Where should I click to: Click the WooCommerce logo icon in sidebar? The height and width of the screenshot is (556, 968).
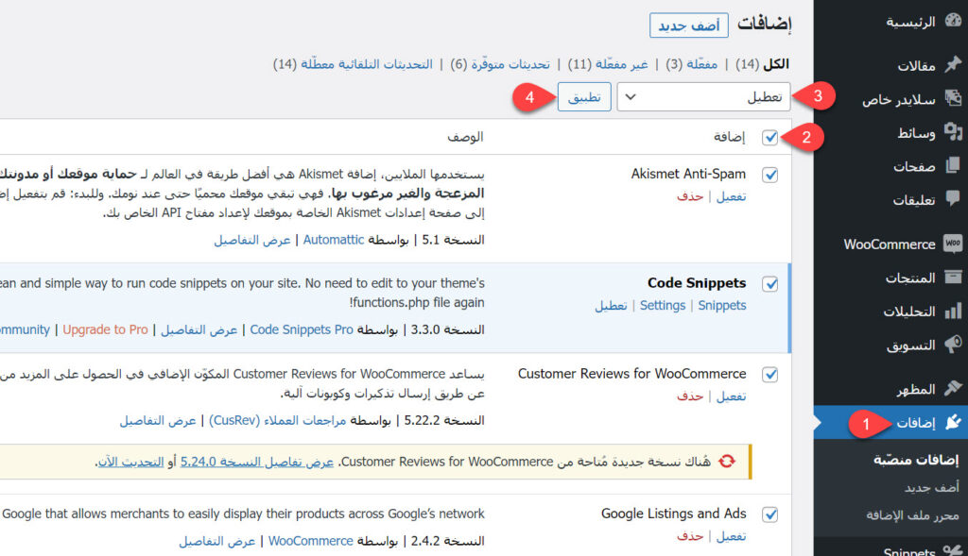(x=953, y=244)
